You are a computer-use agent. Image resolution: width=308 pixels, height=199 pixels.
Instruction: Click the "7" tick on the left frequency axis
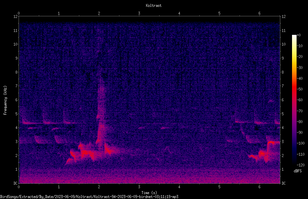pyautogui.click(x=16, y=86)
